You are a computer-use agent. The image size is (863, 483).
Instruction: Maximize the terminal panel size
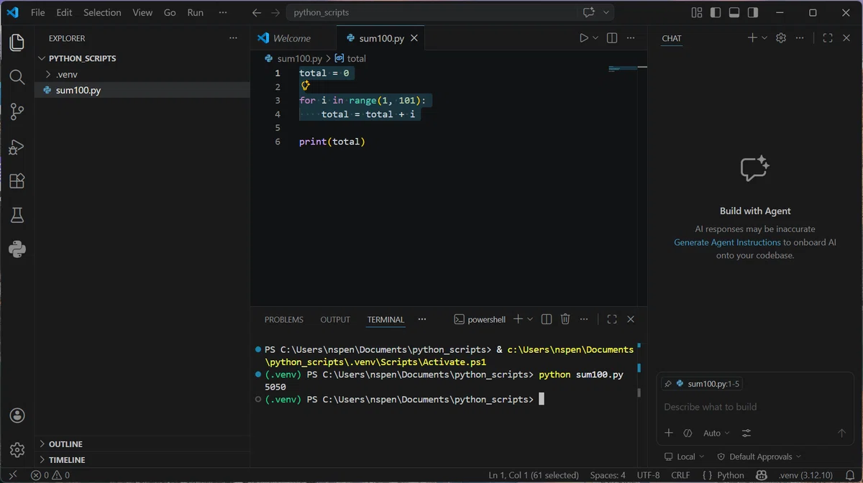612,319
